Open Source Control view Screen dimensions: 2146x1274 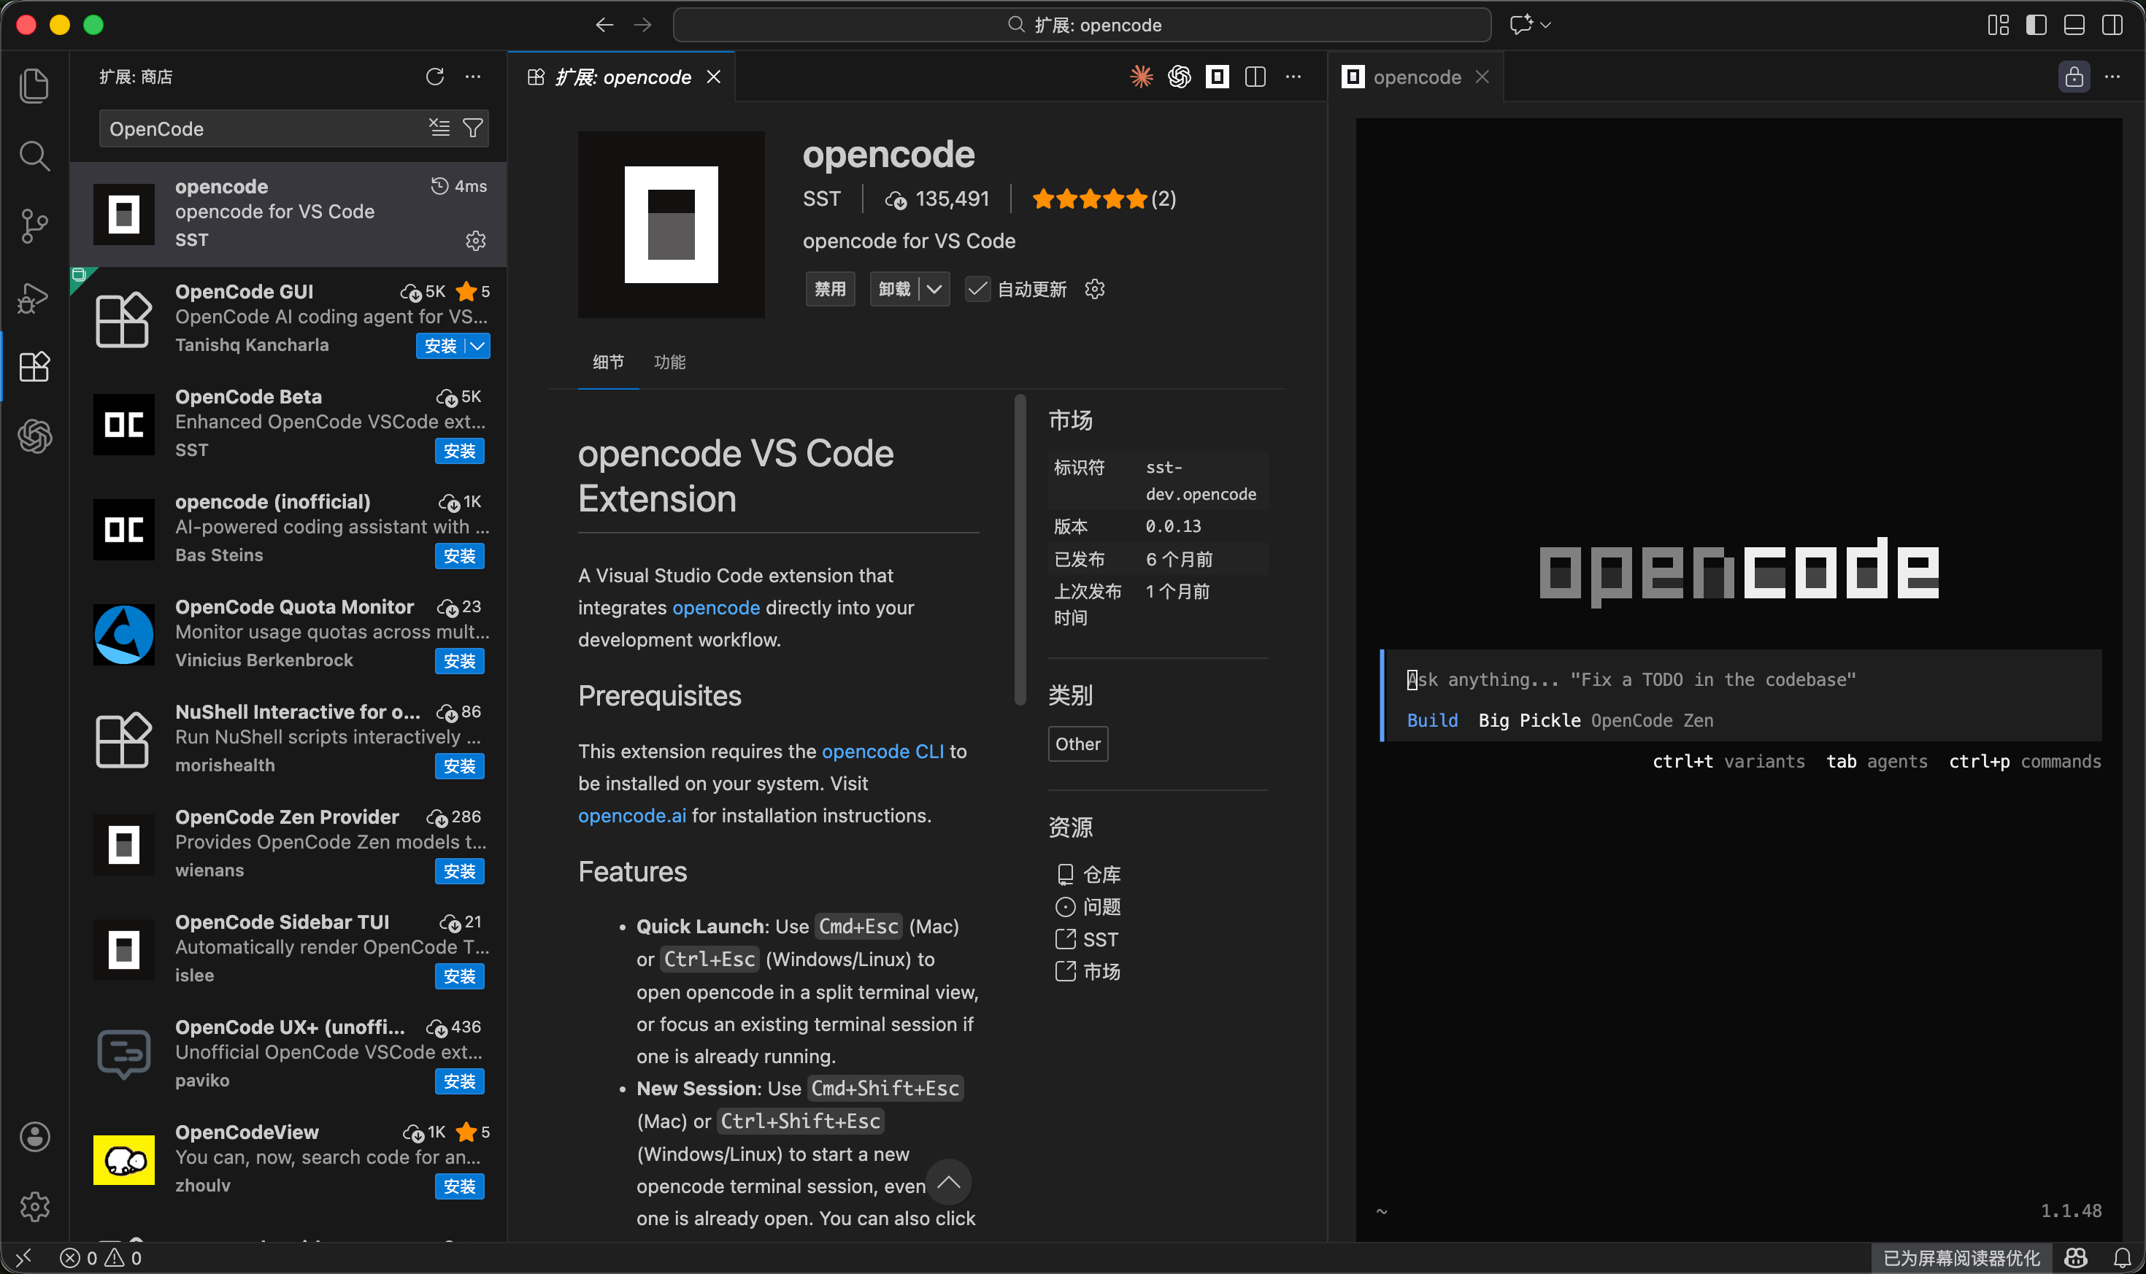[x=34, y=227]
